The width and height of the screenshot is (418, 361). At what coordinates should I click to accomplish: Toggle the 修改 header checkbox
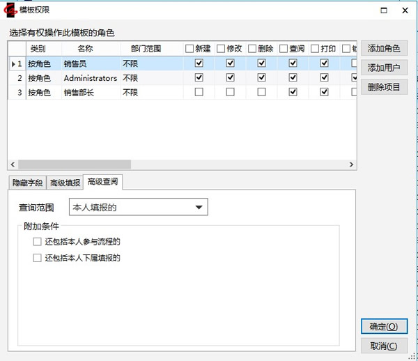click(221, 49)
